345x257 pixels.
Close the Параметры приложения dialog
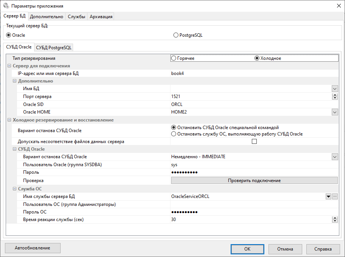tap(339, 6)
